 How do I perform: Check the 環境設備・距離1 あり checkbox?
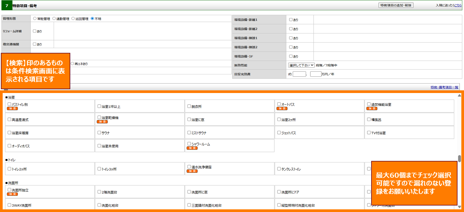tap(291, 20)
